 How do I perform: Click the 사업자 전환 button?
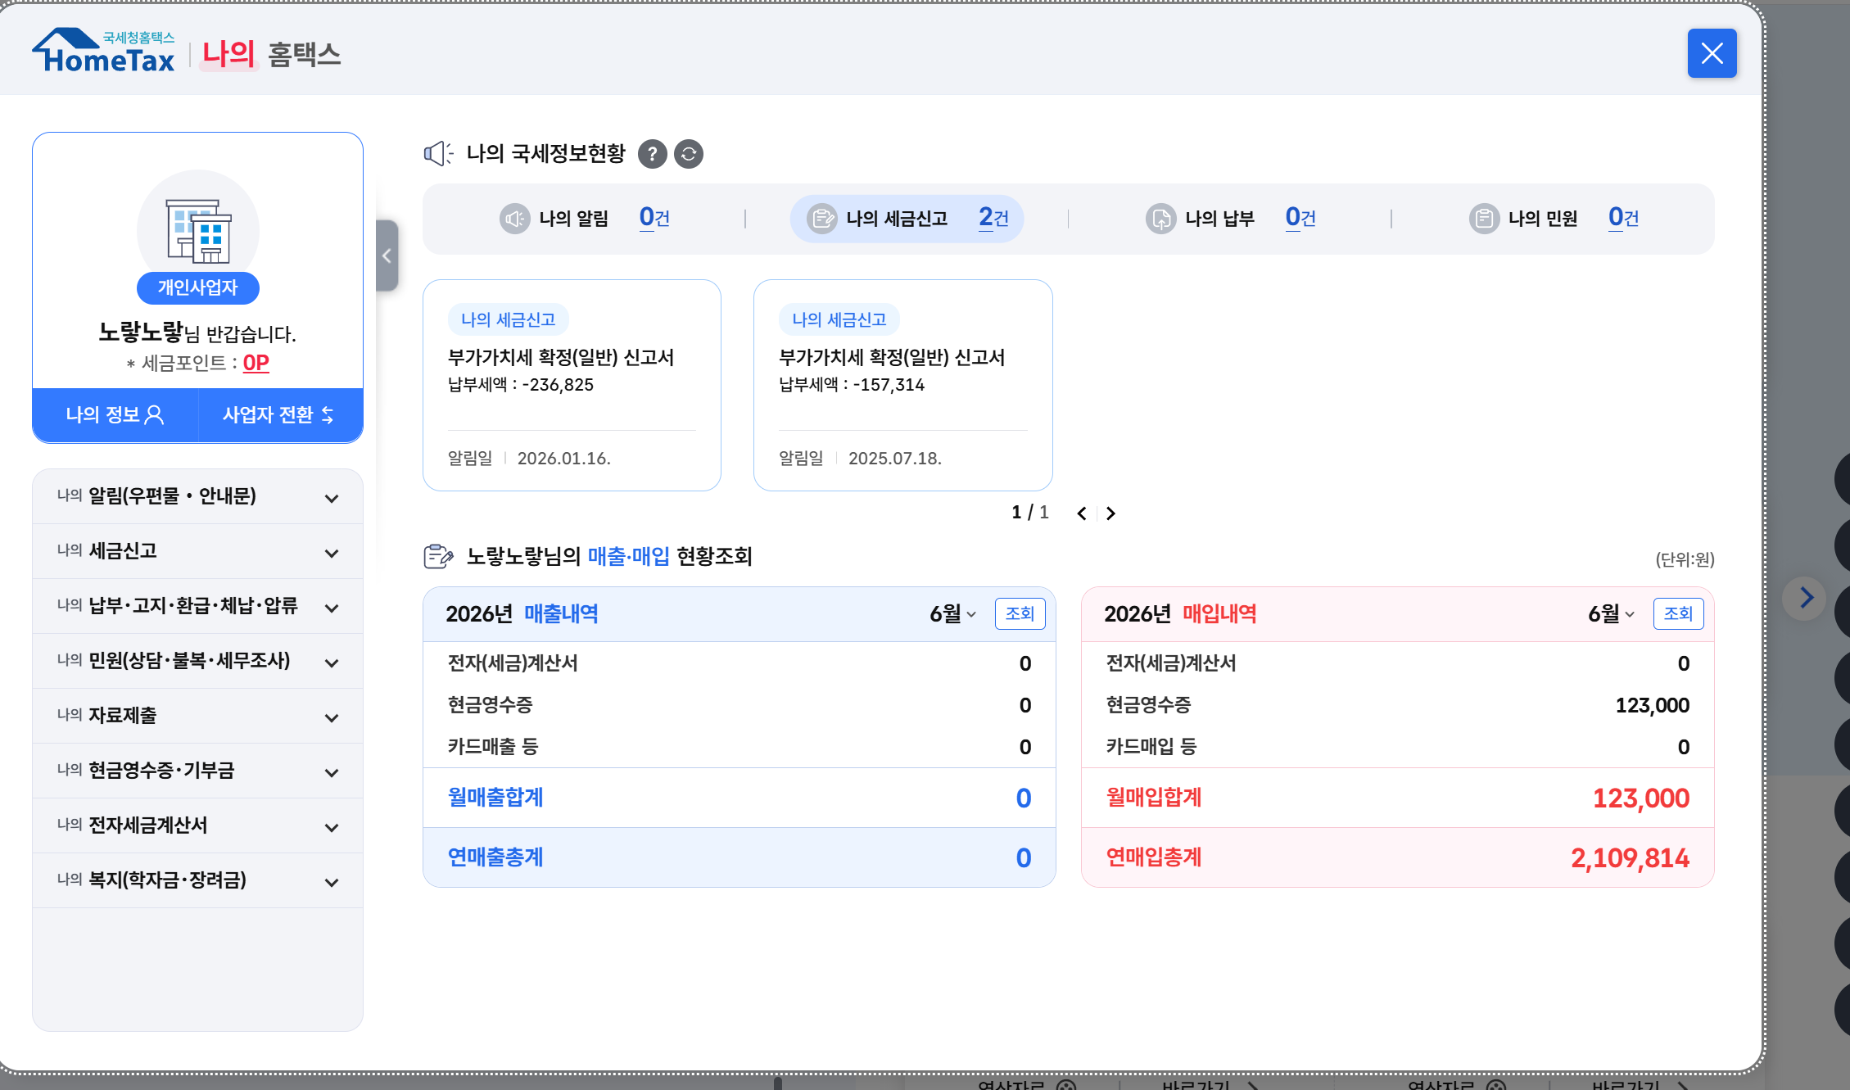[280, 415]
